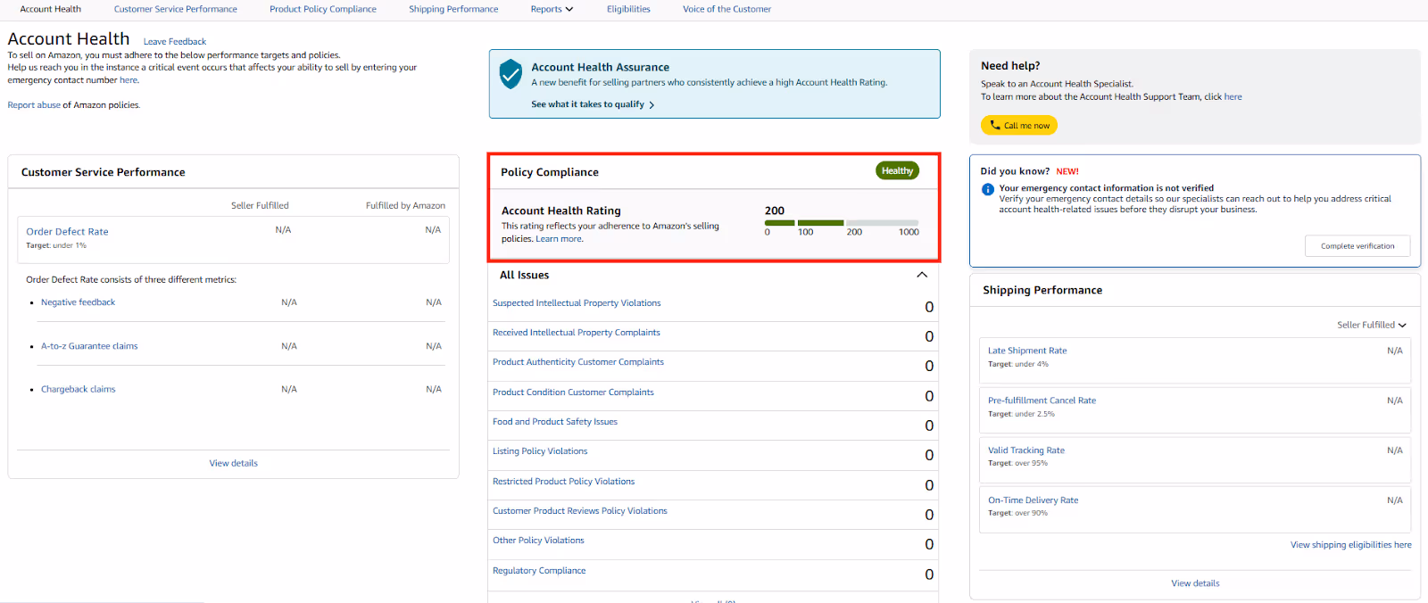Click the Report abuse link
1428x603 pixels.
coord(34,105)
